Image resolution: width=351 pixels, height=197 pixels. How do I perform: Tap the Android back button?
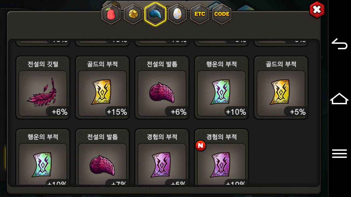click(x=339, y=44)
